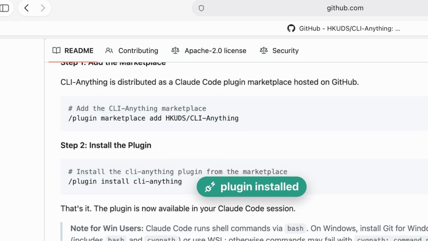
Task: Toggle the Safari sidebar panel icon
Action: tap(4, 8)
